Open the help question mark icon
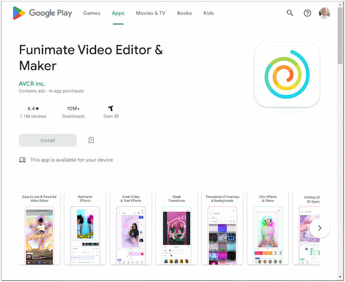This screenshot has height=282, width=345. (x=307, y=13)
